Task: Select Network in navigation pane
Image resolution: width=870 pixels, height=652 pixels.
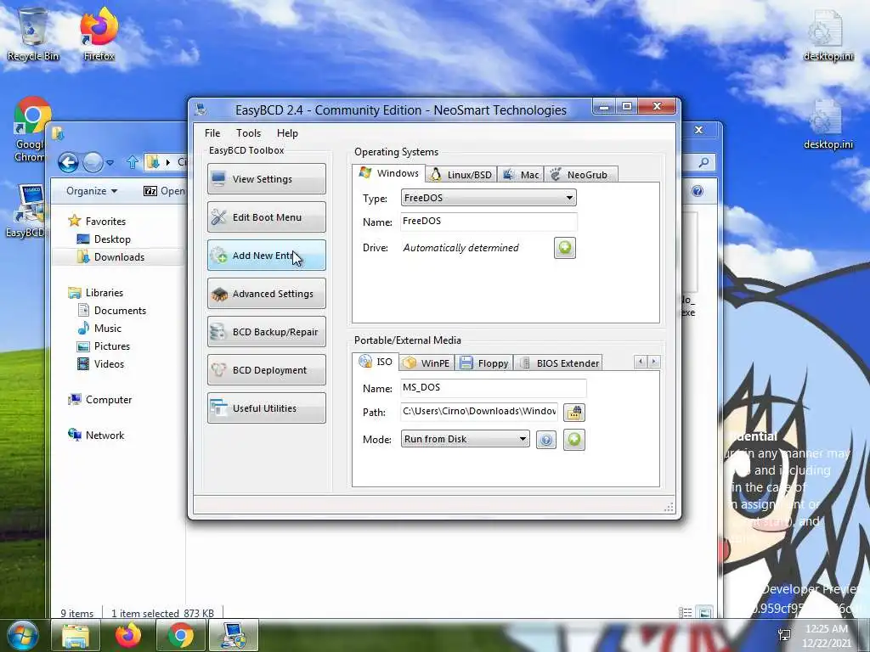Action: (96, 436)
